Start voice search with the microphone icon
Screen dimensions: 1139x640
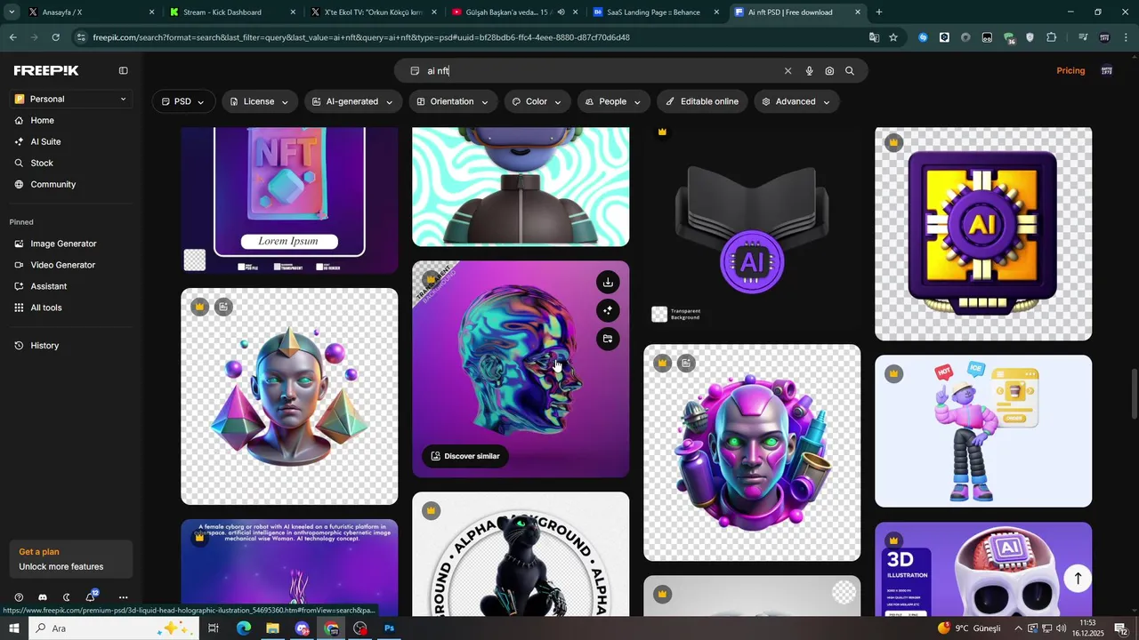click(x=809, y=71)
